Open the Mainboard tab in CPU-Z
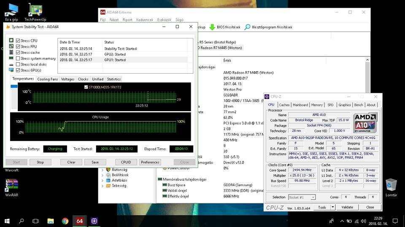Image resolution: width=405 pixels, height=227 pixels. [300, 105]
